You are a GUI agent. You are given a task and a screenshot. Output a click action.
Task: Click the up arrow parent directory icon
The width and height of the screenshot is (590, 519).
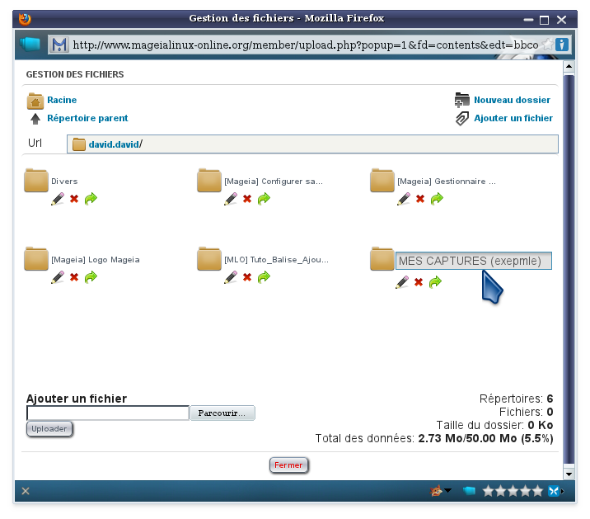(x=35, y=119)
